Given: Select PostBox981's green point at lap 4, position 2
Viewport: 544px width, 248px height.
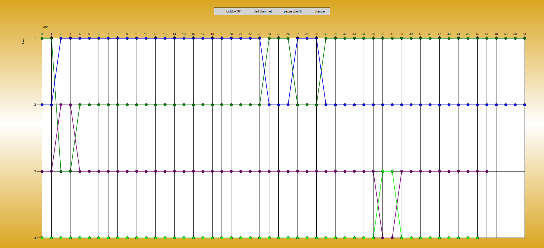Looking at the screenshot, I should pos(80,105).
